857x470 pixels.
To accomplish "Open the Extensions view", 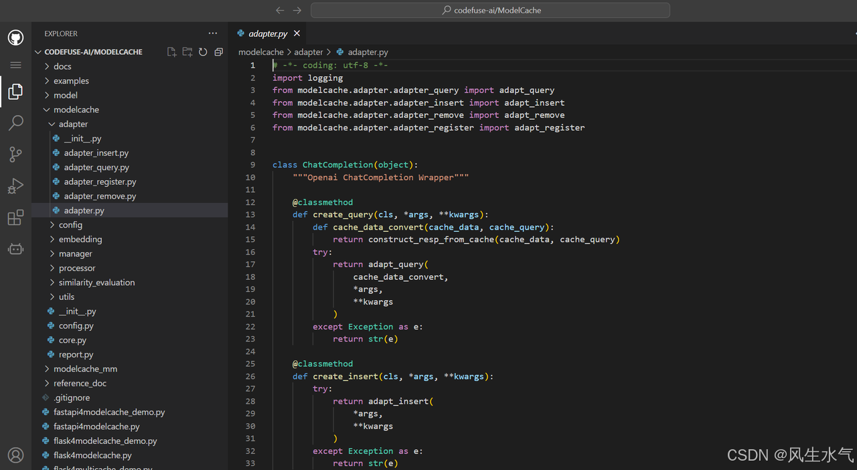I will 15,218.
